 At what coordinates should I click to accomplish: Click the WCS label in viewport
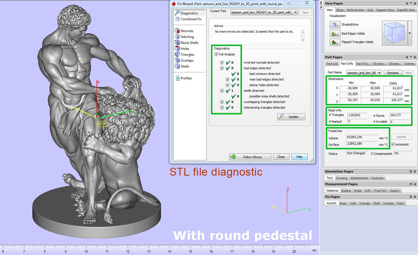pos(102,124)
